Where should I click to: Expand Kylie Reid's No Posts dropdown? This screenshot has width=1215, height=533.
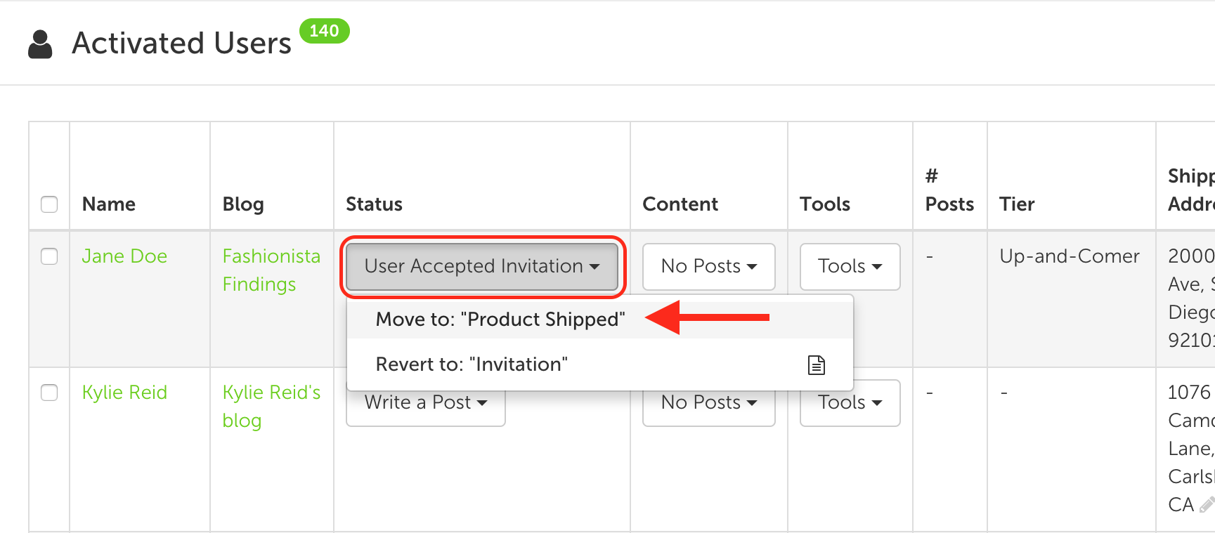(x=708, y=406)
